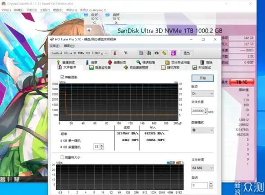265x195 pixels.
Task: Toggle the 传输速率 transfer rate checkbox
Action: (62, 77)
